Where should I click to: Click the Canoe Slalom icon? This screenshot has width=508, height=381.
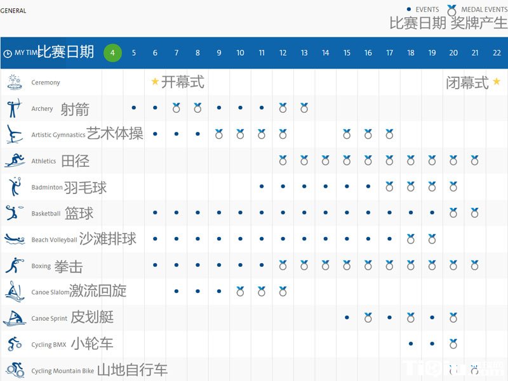point(14,292)
